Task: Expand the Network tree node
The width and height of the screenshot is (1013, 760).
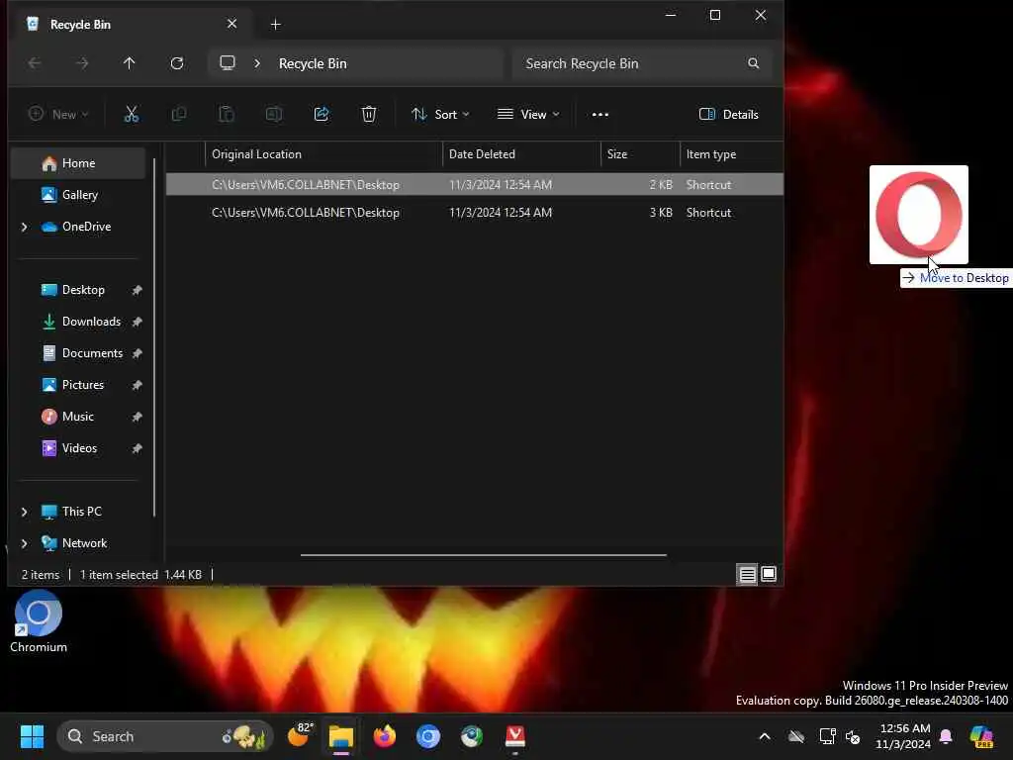Action: [x=24, y=543]
